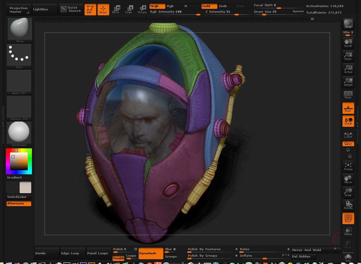Screen dimensions: 361x264
Task: Toggle PolyF polyframe display
Action: [x=348, y=218]
